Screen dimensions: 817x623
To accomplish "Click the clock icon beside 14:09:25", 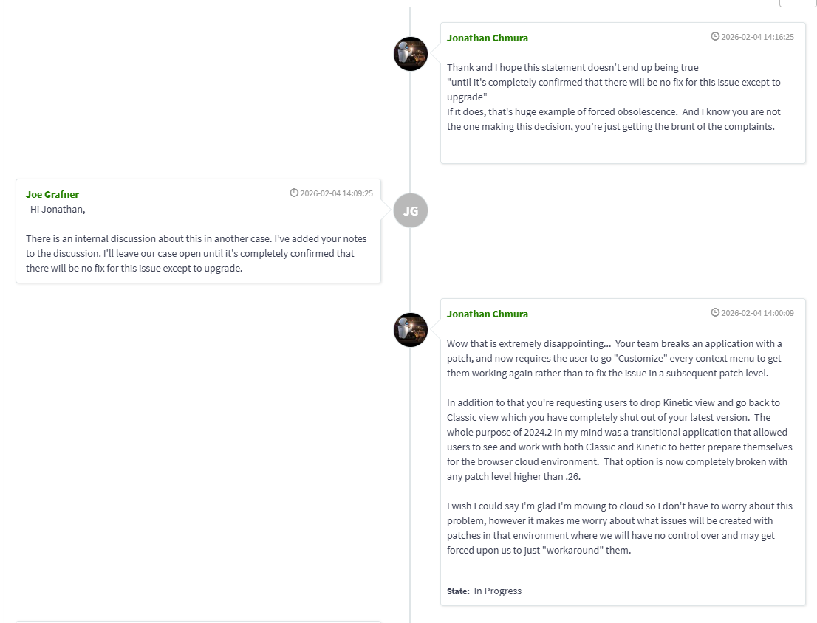I will tap(294, 193).
